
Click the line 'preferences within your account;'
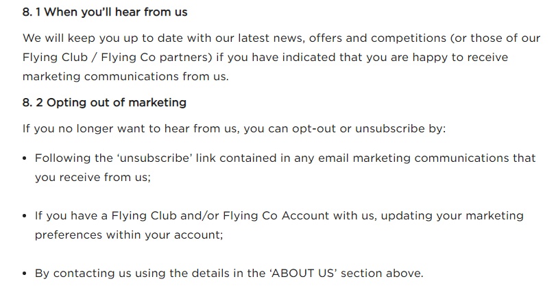(129, 235)
